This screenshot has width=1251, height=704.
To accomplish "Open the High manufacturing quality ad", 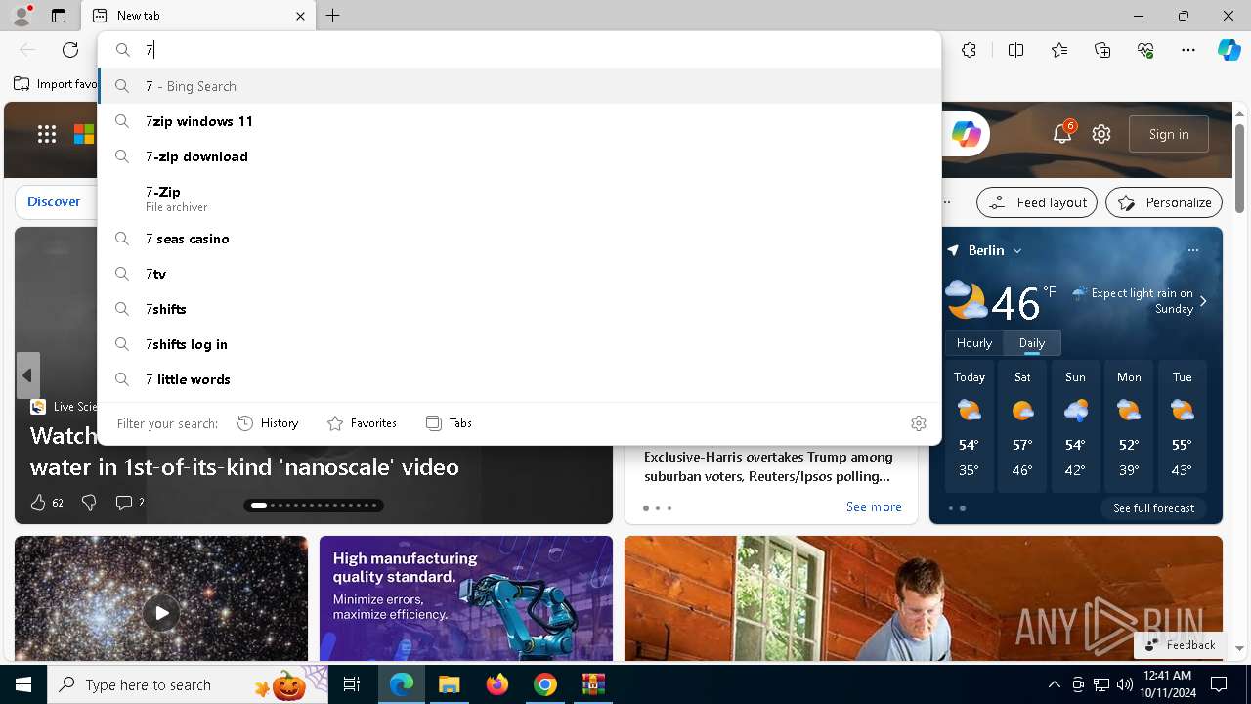I will (466, 598).
